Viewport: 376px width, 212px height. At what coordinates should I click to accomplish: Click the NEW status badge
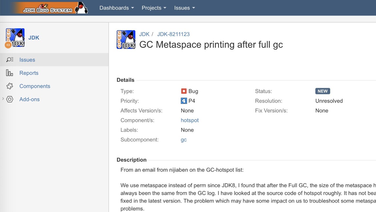[x=323, y=91]
